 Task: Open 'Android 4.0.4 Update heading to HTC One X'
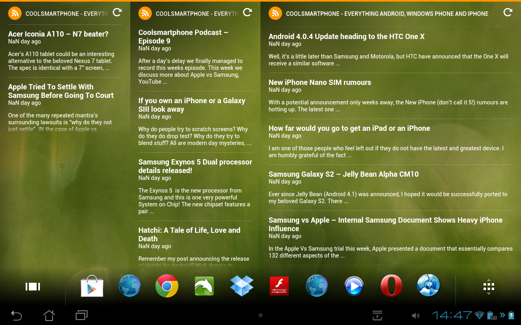[x=346, y=37]
